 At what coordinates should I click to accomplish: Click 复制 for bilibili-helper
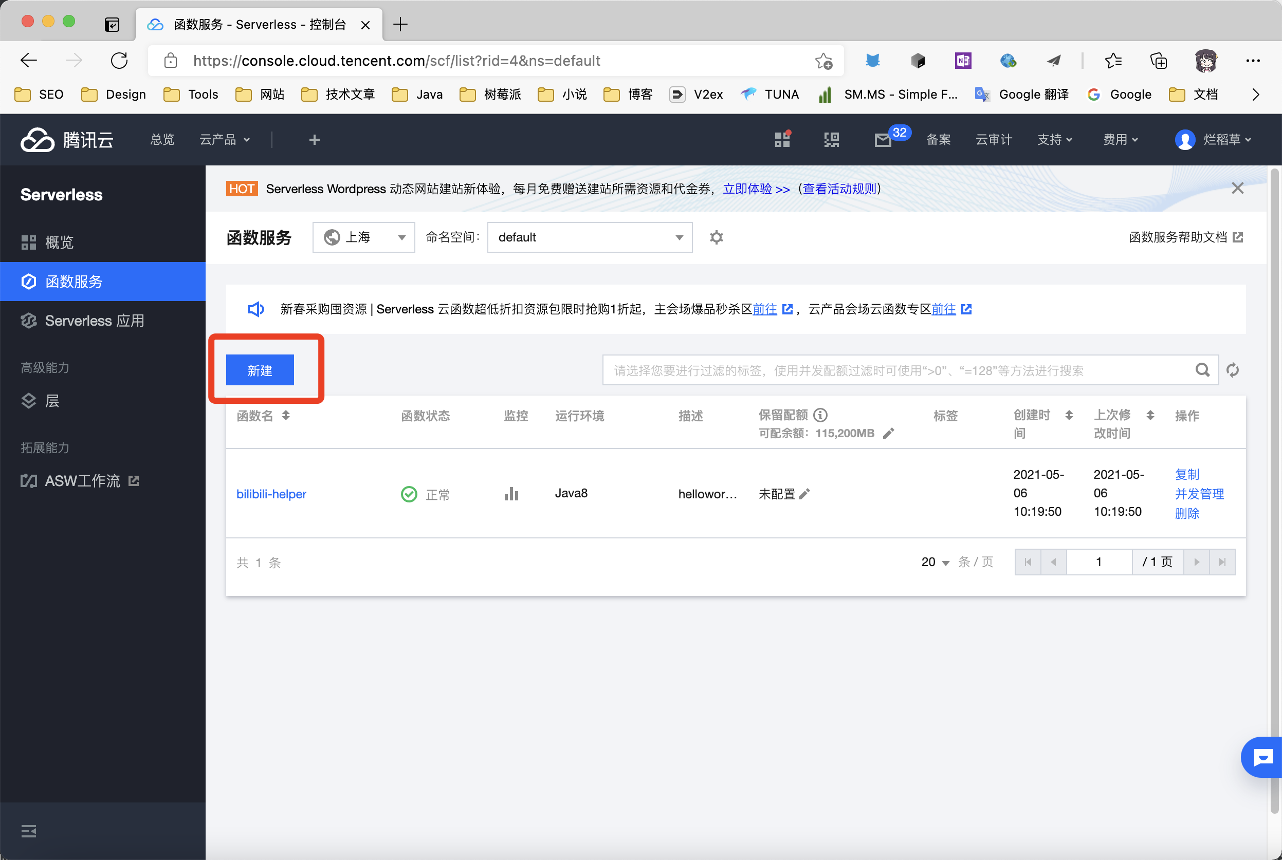click(1187, 474)
